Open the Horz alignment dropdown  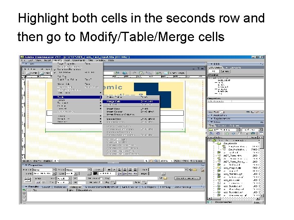pyautogui.click(x=64, y=178)
